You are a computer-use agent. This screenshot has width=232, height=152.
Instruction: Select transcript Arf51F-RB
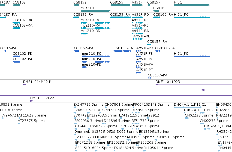click(x=137, y=23)
